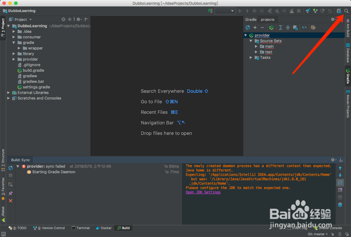Open Maven Projects sidebar tab
The height and width of the screenshot is (237, 351).
[x=348, y=104]
